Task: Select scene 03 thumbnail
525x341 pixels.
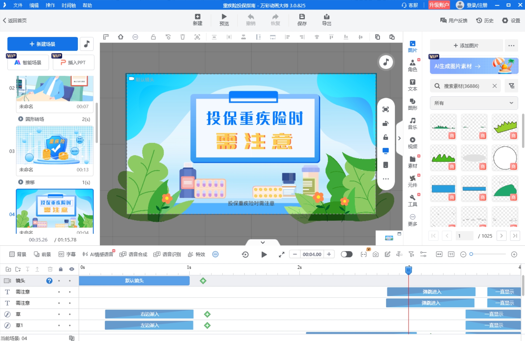Action: pyautogui.click(x=55, y=145)
